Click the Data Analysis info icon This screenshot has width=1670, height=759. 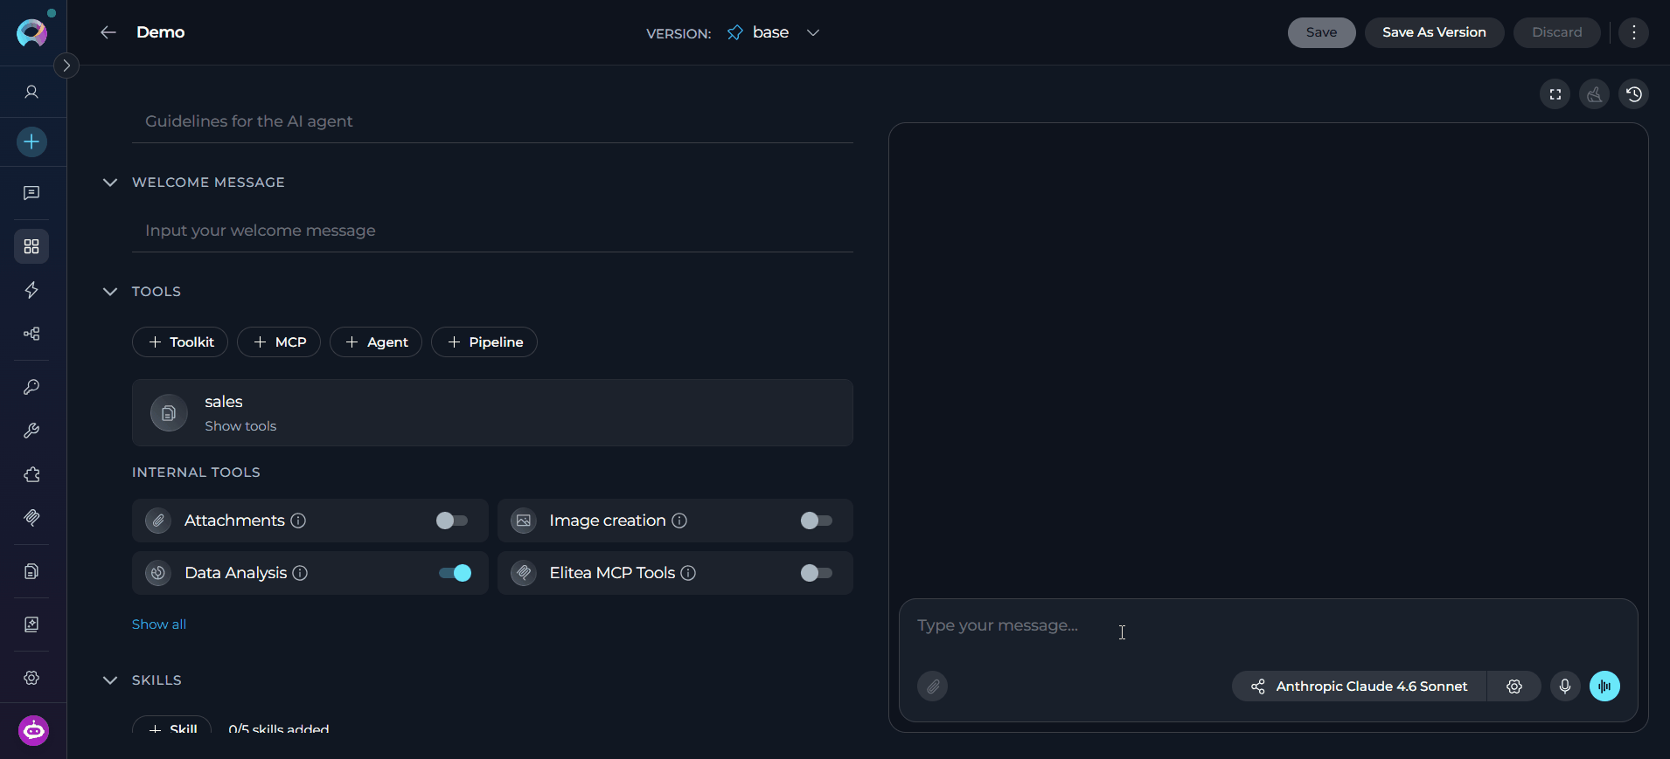300,573
